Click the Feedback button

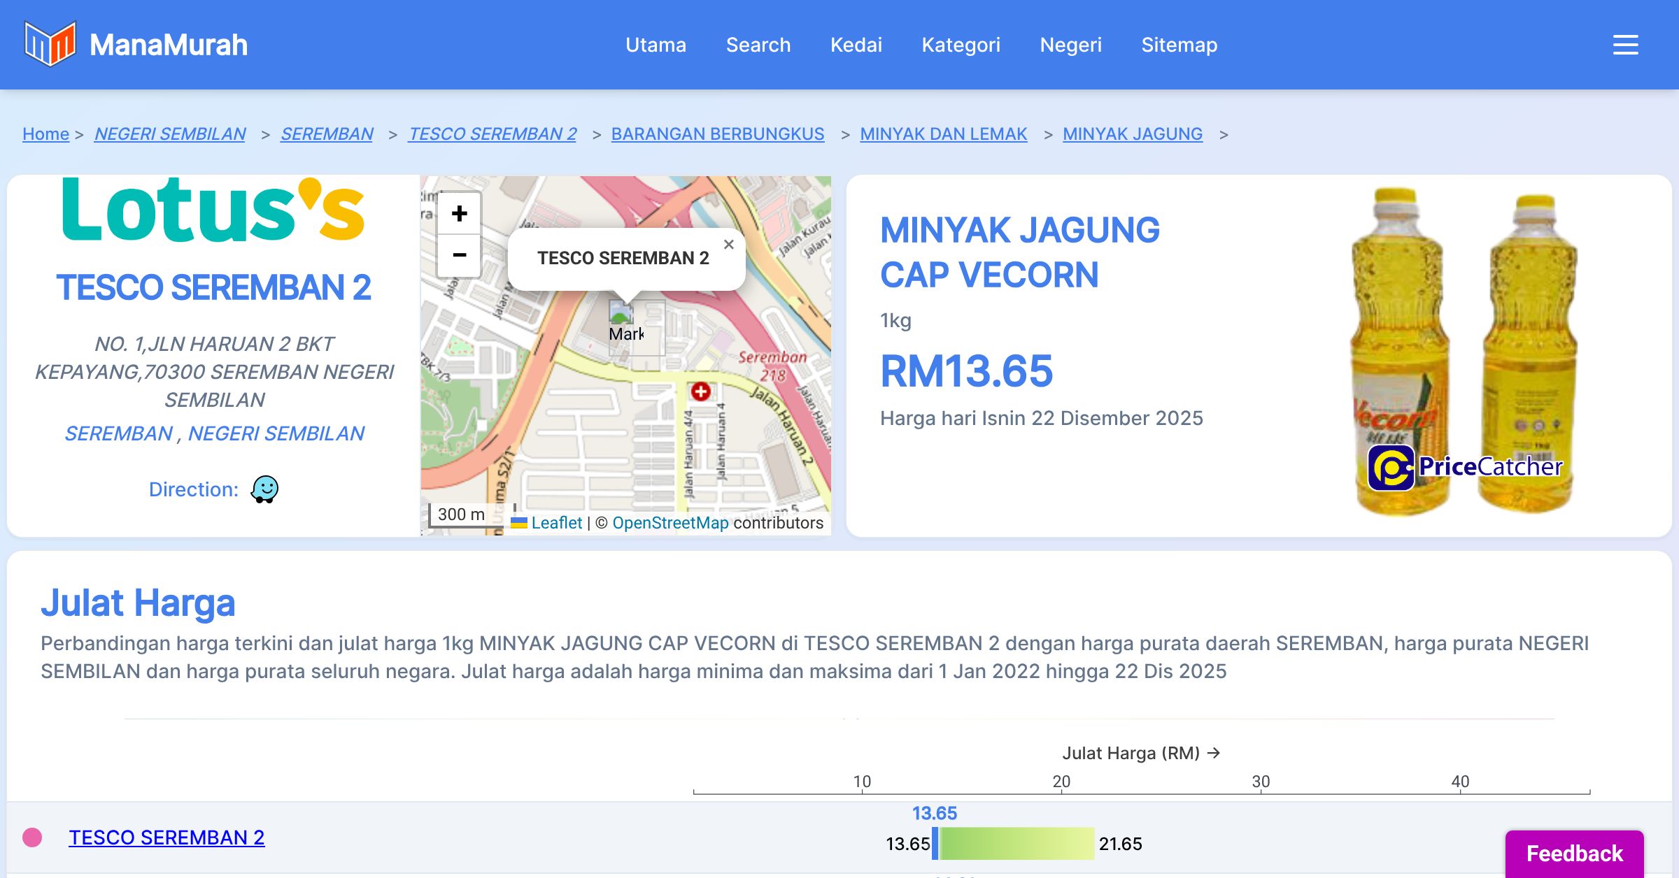1574,854
